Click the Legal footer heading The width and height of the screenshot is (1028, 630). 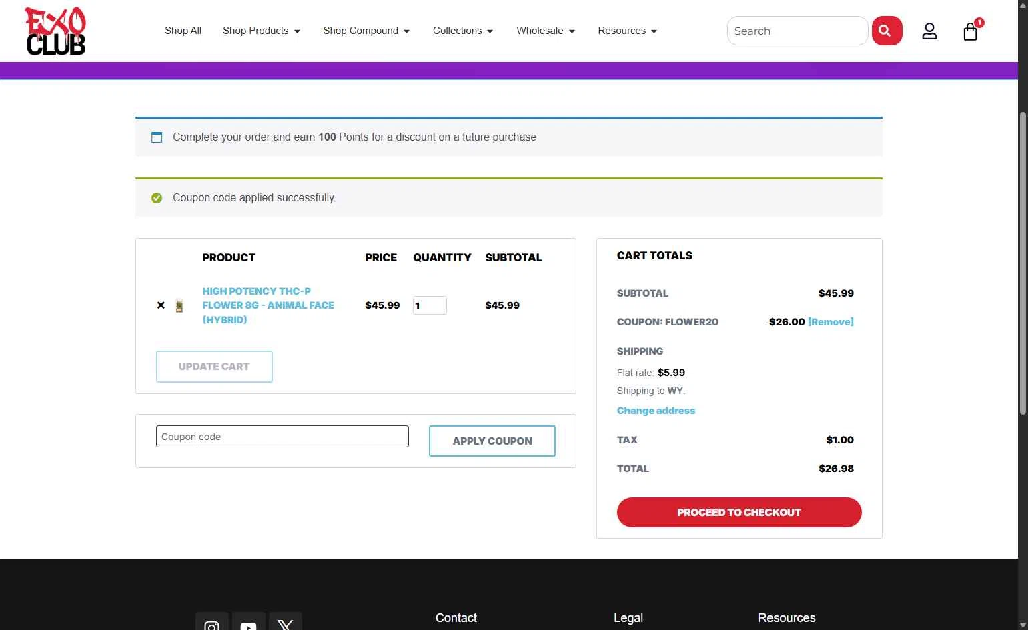point(628,618)
